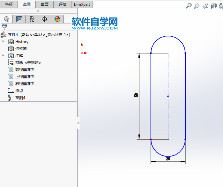Select 草图4 in the tree
Screen dimensions: 223x187
[20, 97]
